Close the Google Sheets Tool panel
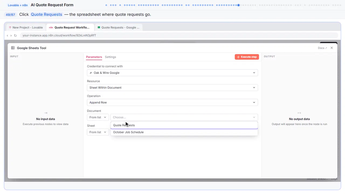 332,48
